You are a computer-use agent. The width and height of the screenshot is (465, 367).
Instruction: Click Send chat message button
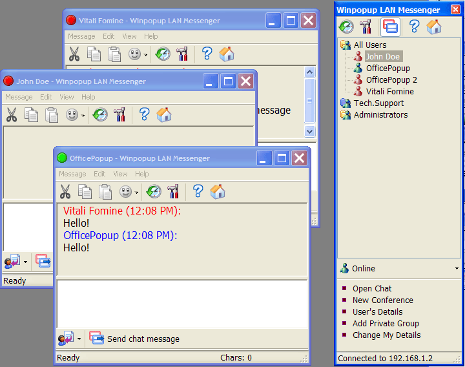134,339
